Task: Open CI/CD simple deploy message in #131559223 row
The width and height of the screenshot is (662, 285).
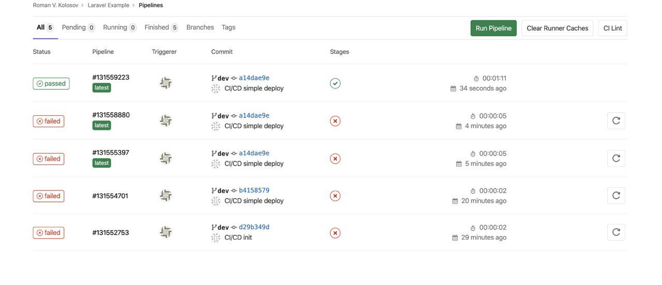Action: (x=254, y=88)
